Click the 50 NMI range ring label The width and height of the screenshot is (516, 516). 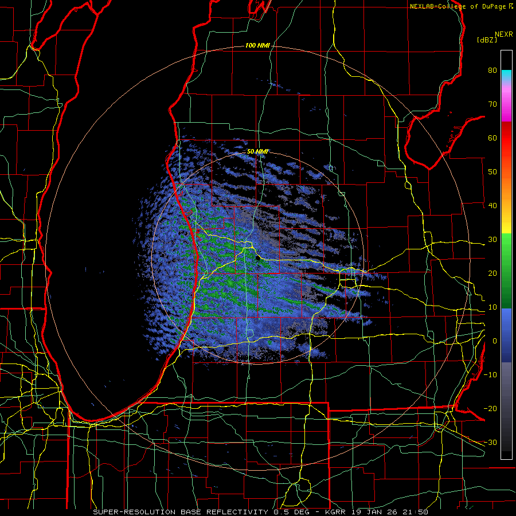[257, 152]
